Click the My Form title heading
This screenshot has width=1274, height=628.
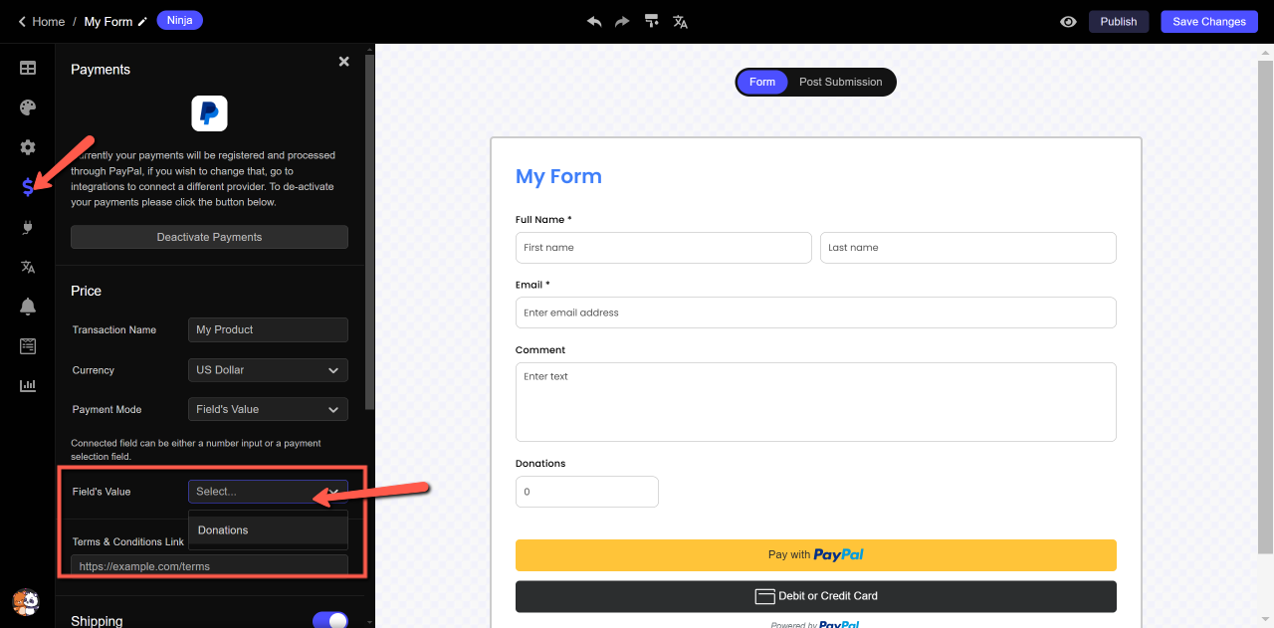click(558, 176)
